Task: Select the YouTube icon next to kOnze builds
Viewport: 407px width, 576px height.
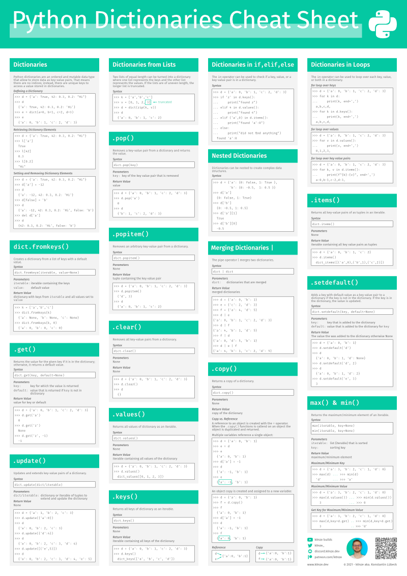Action: pos(309,540)
